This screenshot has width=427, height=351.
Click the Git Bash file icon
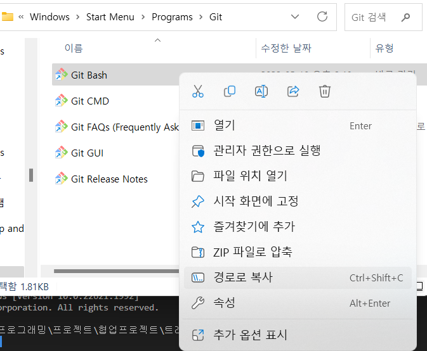click(x=62, y=75)
